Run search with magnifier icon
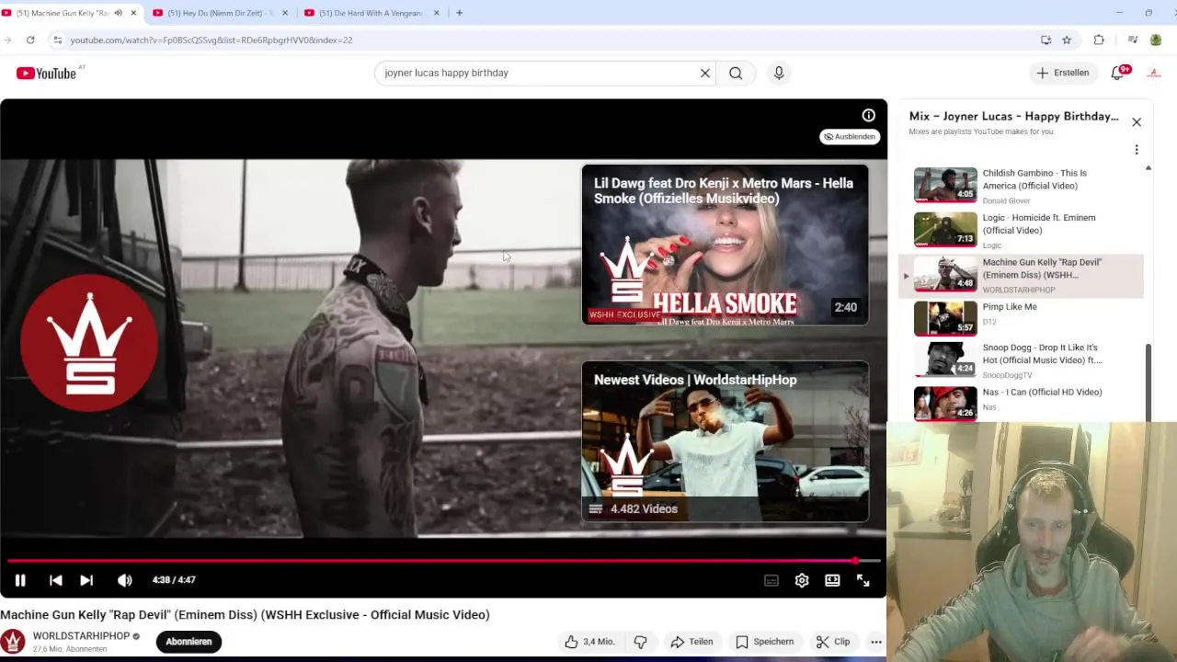This screenshot has width=1177, height=662. 736,73
